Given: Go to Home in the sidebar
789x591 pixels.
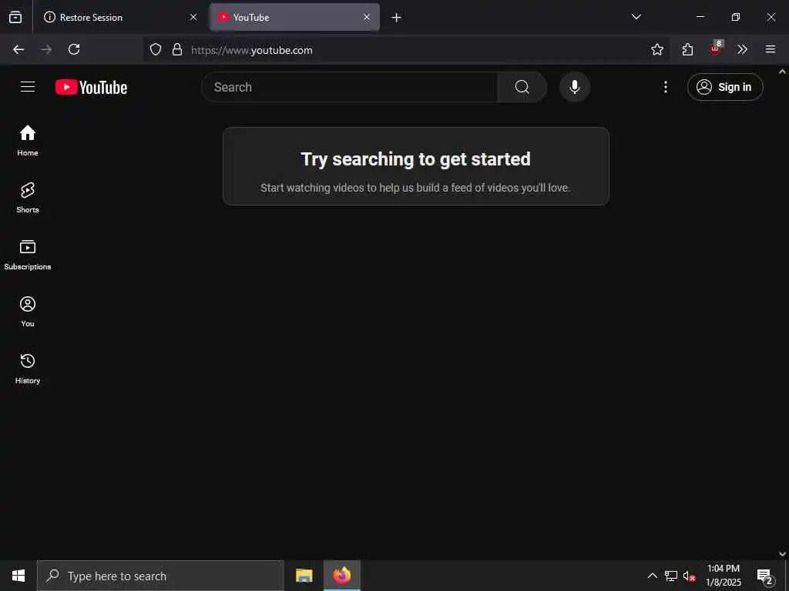Looking at the screenshot, I should click(x=28, y=140).
